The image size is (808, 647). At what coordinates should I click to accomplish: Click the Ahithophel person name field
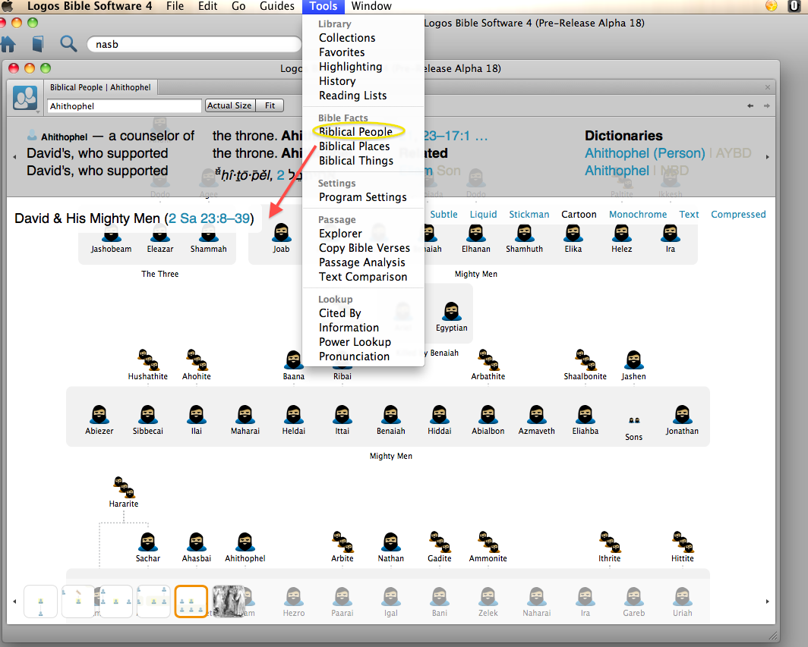[x=125, y=106]
